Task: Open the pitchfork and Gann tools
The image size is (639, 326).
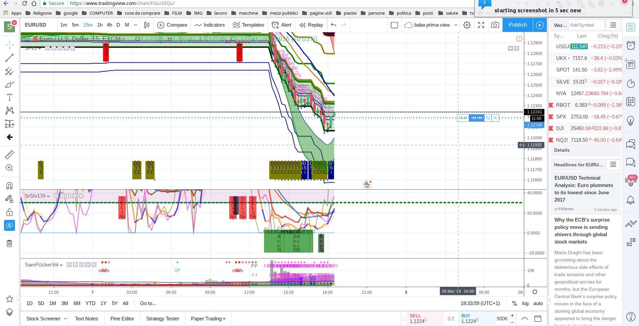Action: click(x=10, y=71)
